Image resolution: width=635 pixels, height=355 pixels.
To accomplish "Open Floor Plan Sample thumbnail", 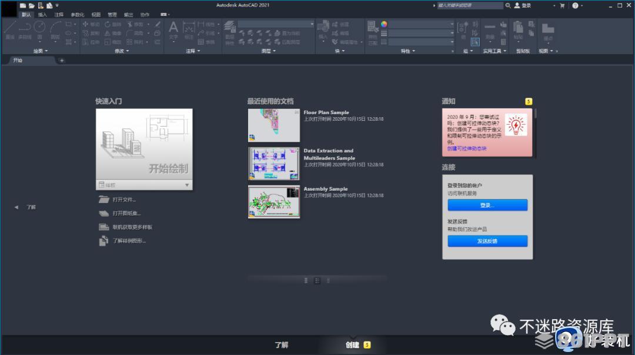I will point(274,125).
